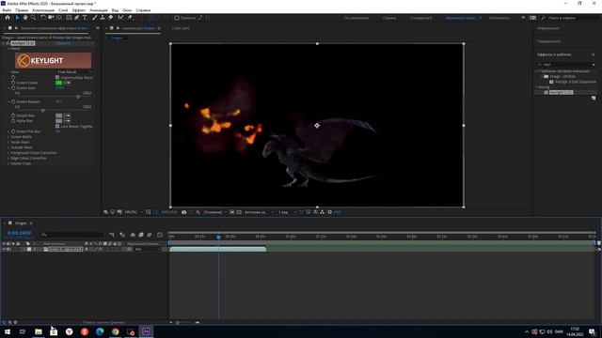Expand the Inside Mask group
This screenshot has height=338, width=602.
point(8,142)
